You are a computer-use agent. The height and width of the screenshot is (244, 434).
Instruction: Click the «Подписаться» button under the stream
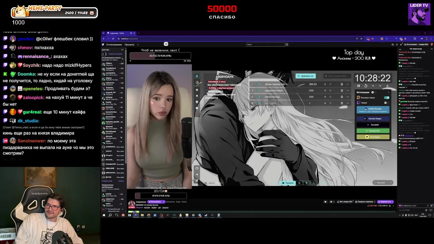point(385,202)
